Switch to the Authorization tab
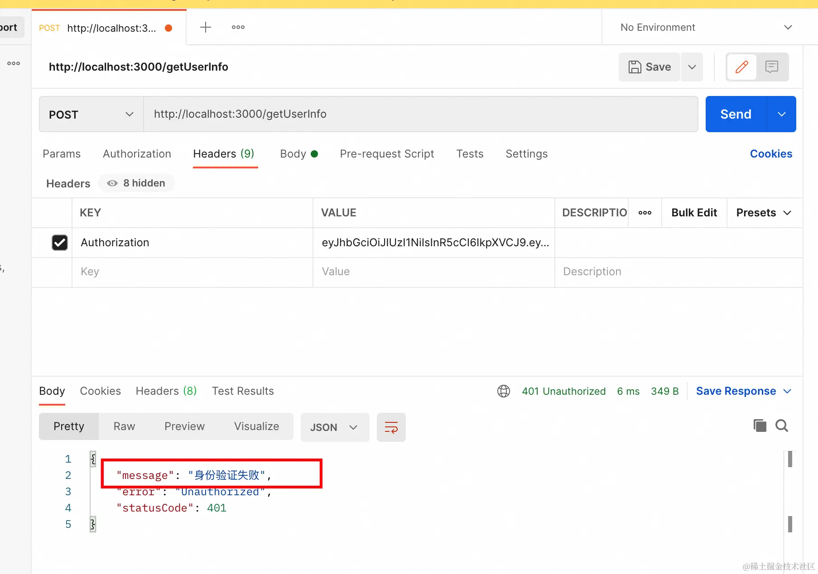This screenshot has width=818, height=574. pos(137,154)
